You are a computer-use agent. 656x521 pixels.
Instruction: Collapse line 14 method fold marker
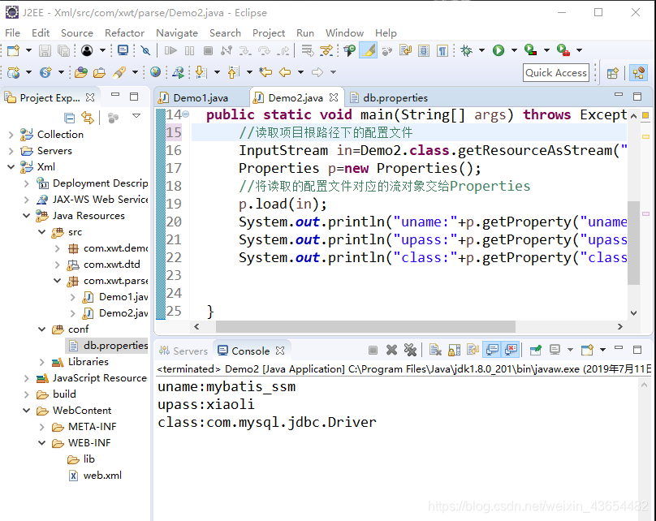[186, 114]
